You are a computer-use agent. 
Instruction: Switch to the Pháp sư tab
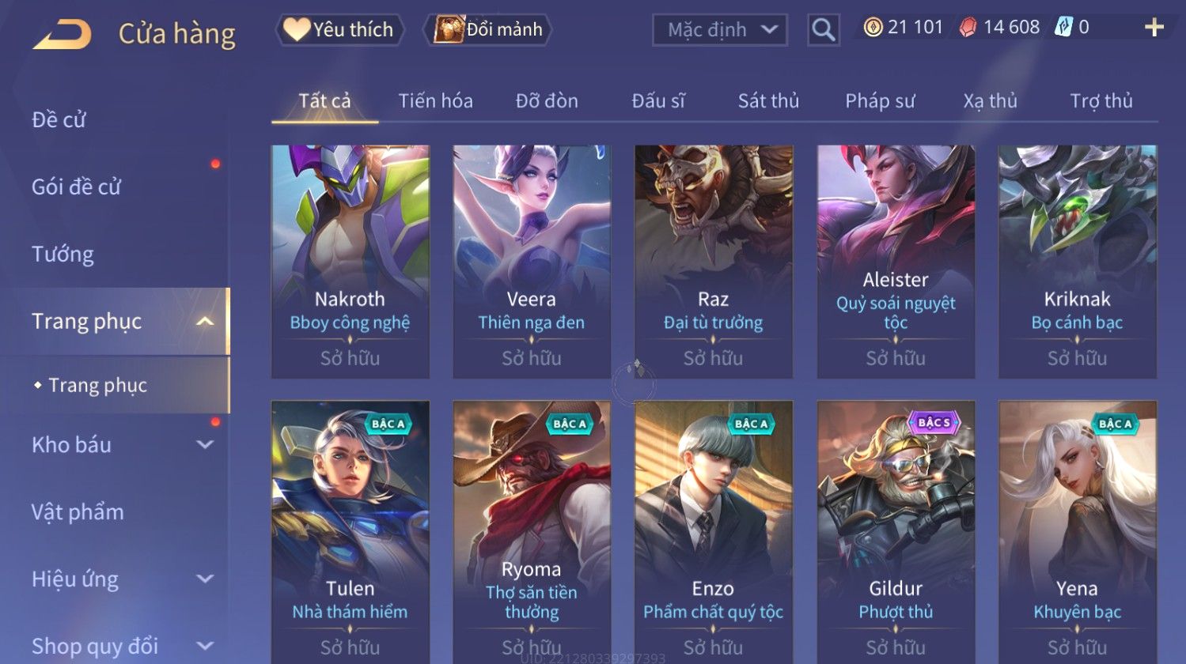[x=880, y=101]
